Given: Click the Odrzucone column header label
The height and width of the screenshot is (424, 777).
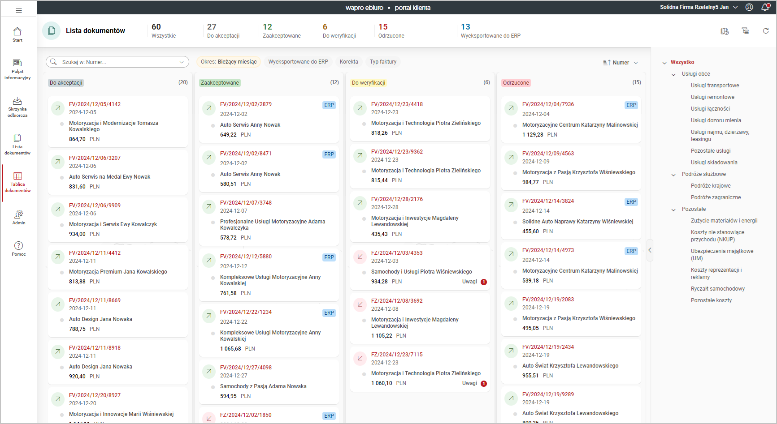Looking at the screenshot, I should click(516, 83).
